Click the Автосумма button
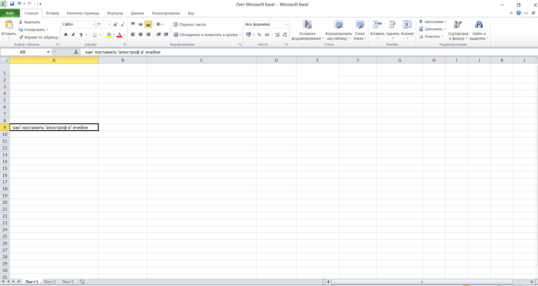The width and height of the screenshot is (538, 286). [432, 22]
